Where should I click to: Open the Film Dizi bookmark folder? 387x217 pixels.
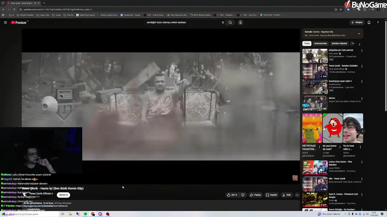pyautogui.click(x=68, y=15)
